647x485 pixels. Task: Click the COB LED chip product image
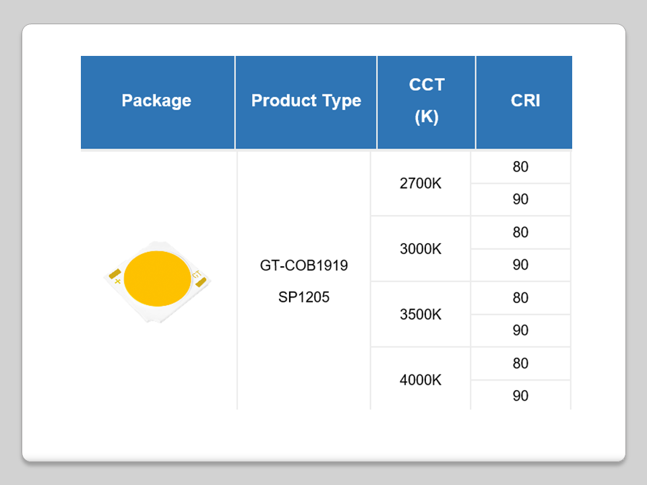[x=157, y=279]
